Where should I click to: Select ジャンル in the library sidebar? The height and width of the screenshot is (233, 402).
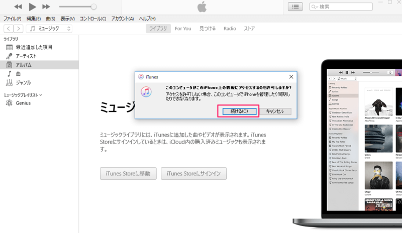click(23, 82)
